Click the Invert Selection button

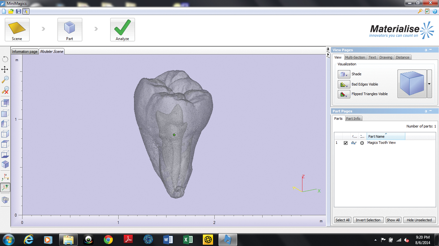(368, 220)
